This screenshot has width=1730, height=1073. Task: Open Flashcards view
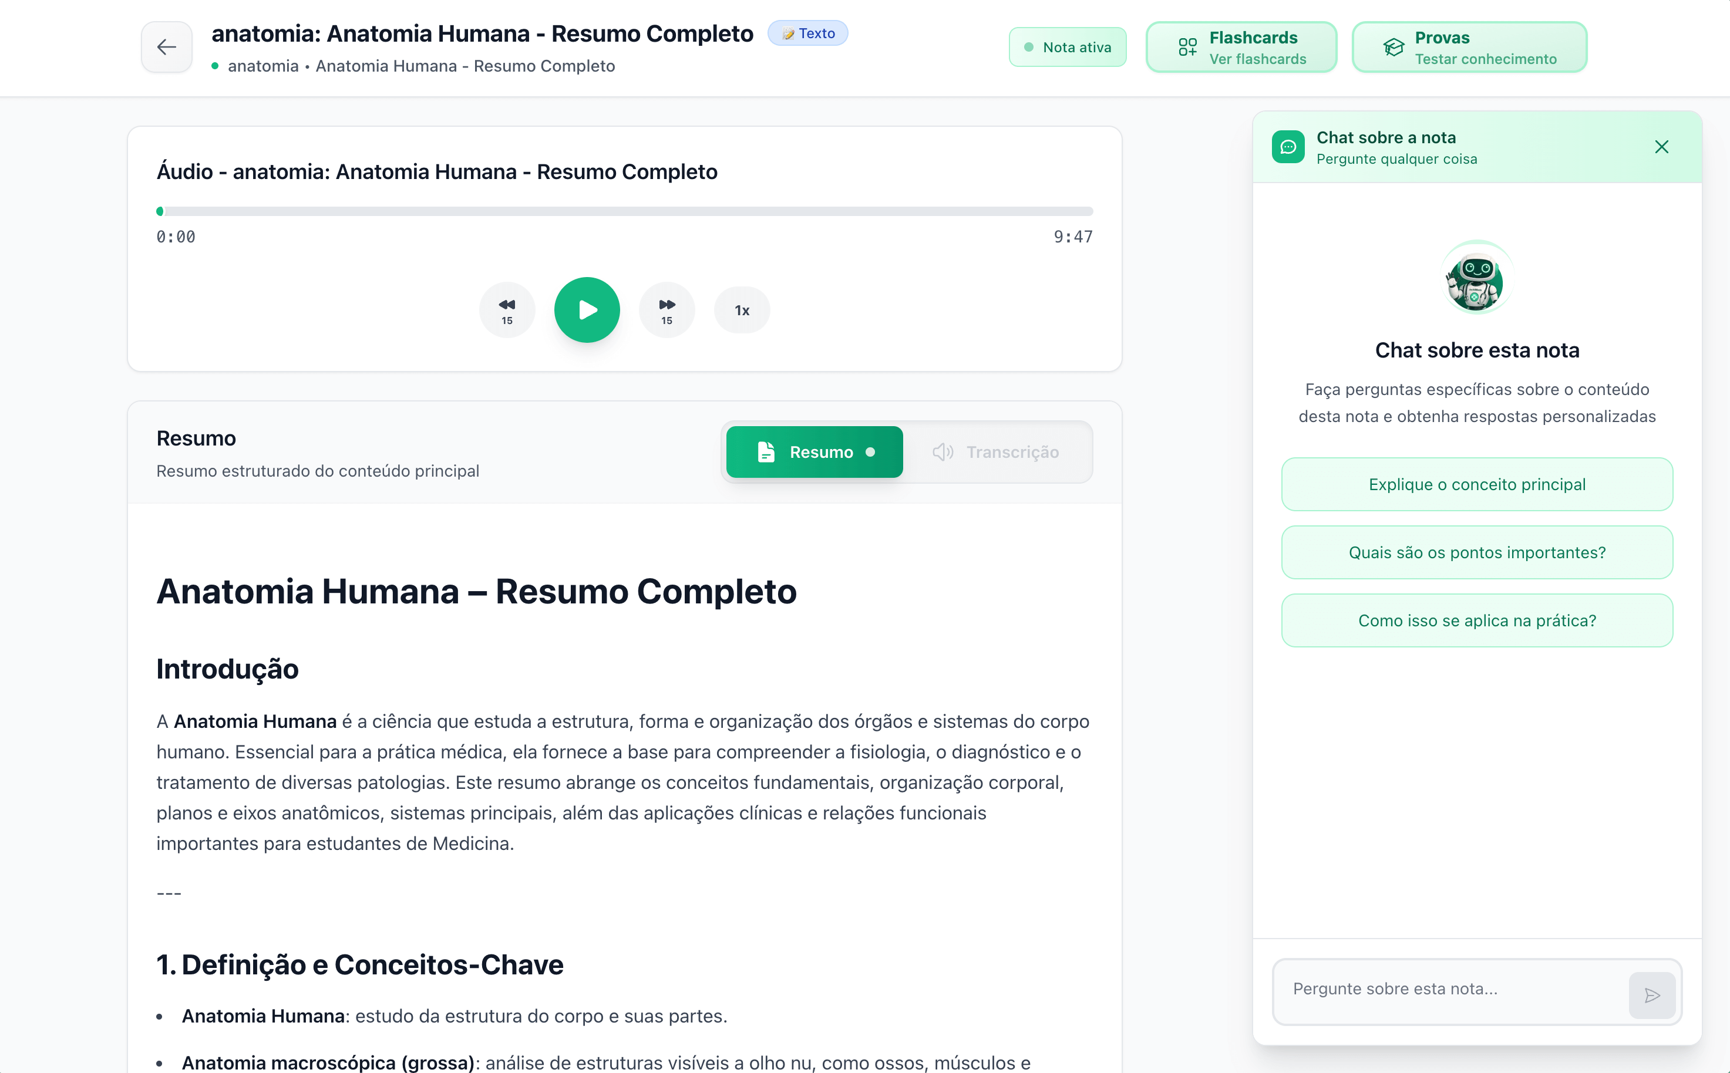1241,48
